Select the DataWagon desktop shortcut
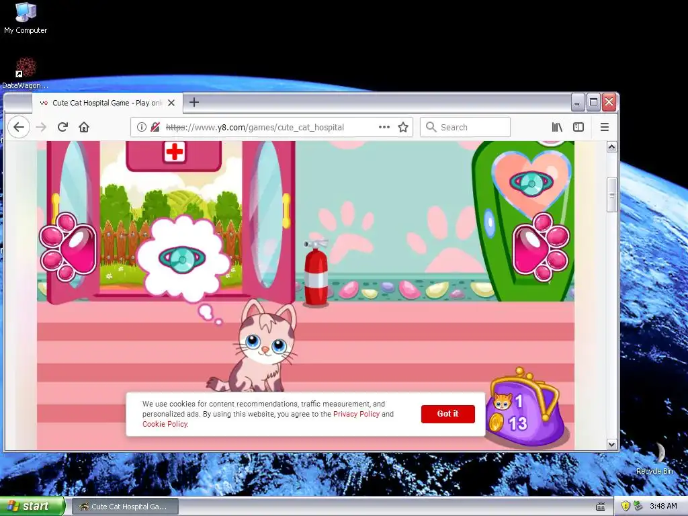Viewport: 688px width, 516px height. pos(26,73)
